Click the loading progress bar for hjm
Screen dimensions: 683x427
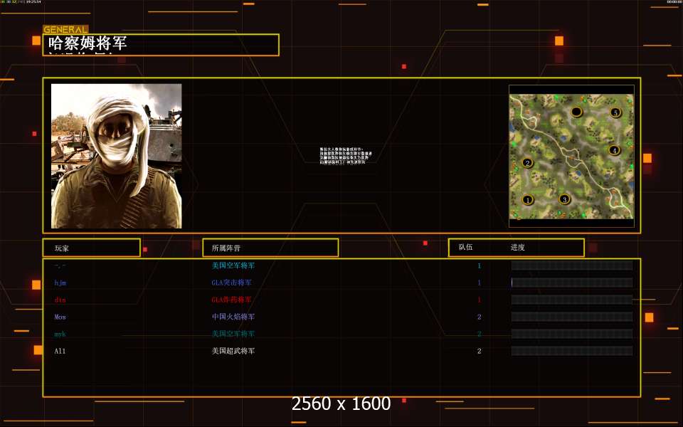[572, 283]
